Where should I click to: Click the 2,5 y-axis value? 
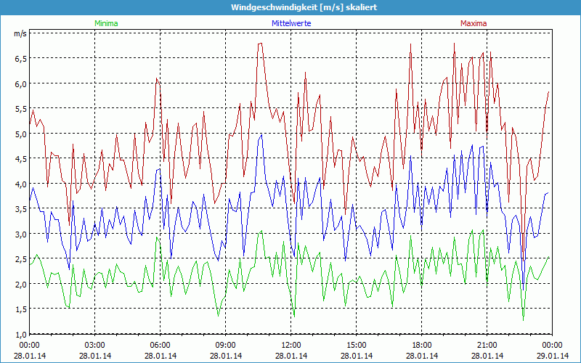coord(21,259)
